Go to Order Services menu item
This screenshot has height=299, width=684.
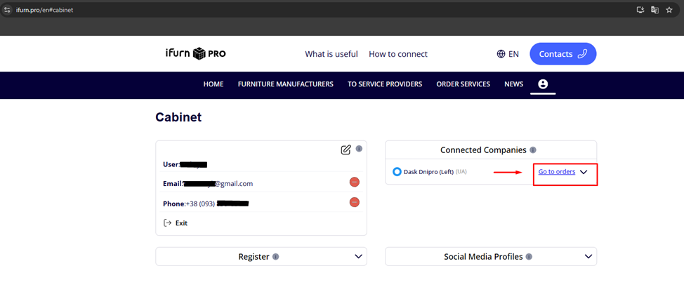click(x=463, y=84)
